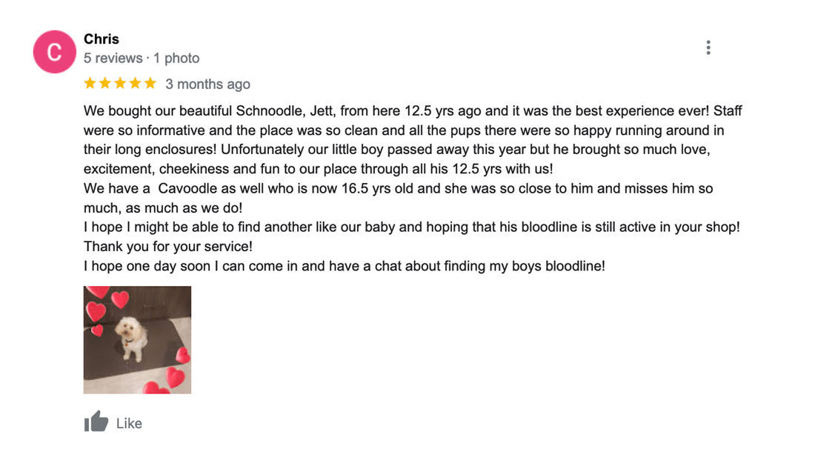Click the line 'Thank you for your service!'
Image resolution: width=815 pixels, height=449 pixels.
(x=168, y=246)
